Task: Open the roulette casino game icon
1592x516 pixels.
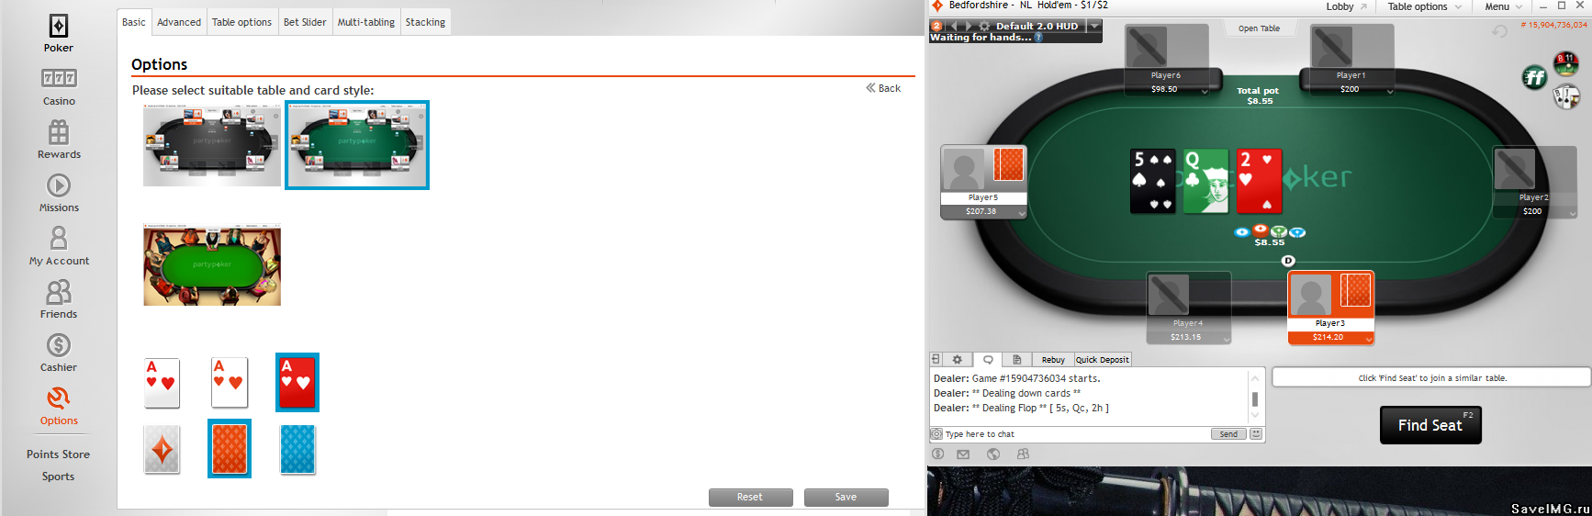Action: [1566, 63]
